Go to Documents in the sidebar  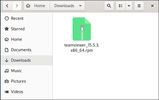point(26,50)
